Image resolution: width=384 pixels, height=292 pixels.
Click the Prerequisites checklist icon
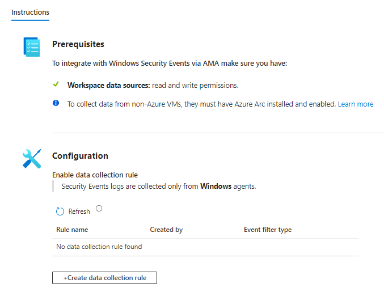point(32,47)
